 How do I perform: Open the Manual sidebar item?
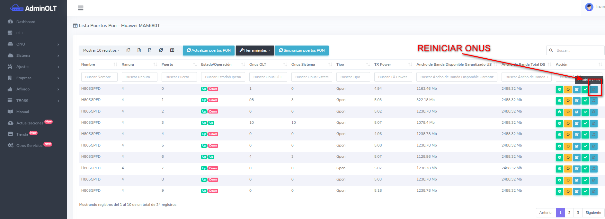point(22,112)
